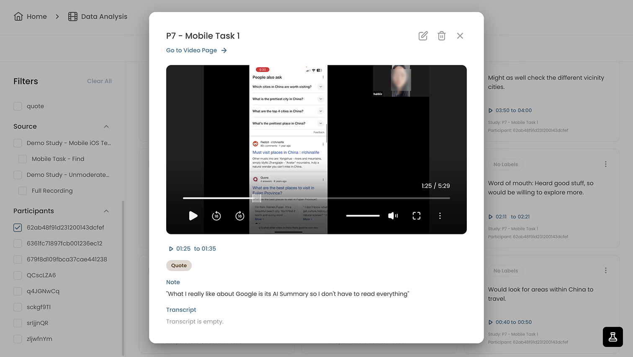Screen dimensions: 633x357
Task: Check Full Recording checkbox
Action: pos(23,191)
